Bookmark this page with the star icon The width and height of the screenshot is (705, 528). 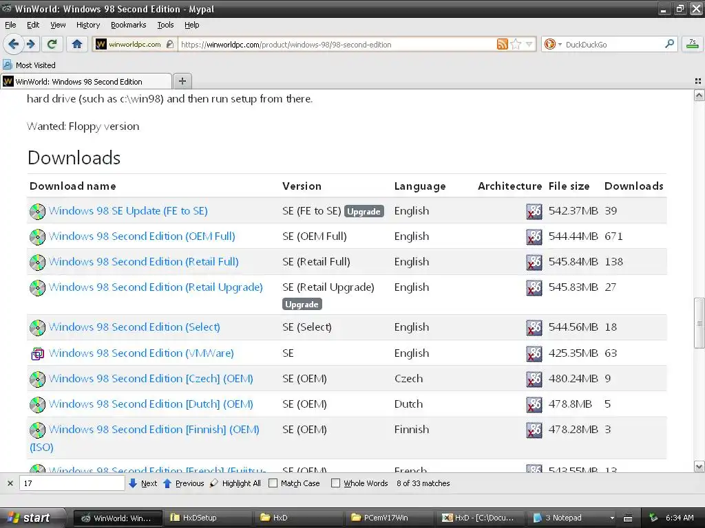click(516, 44)
